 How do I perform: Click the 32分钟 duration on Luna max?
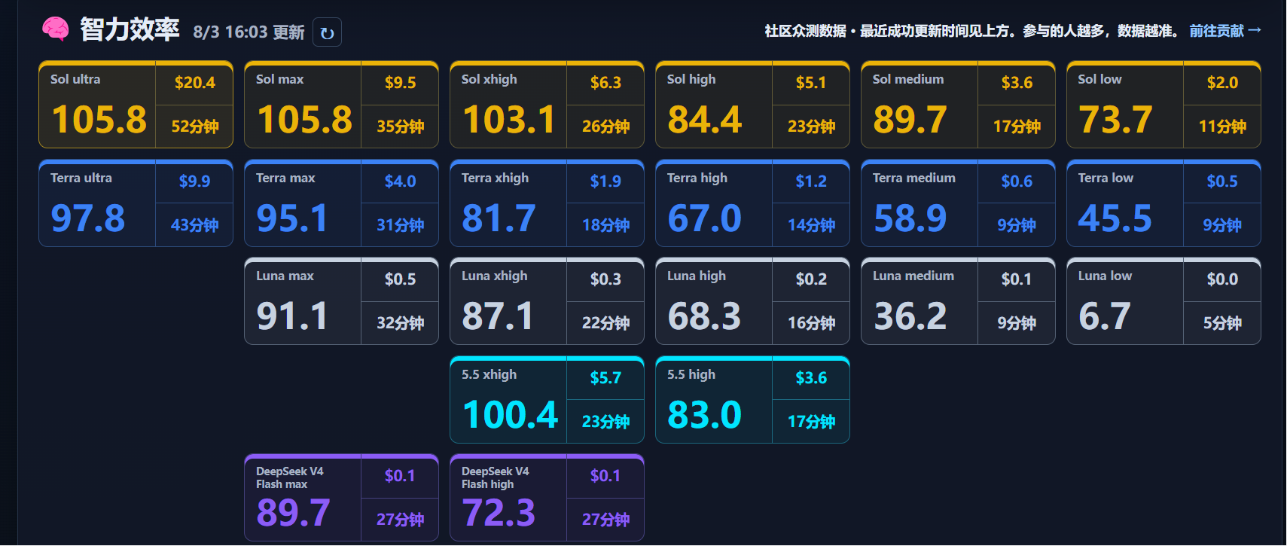[401, 323]
